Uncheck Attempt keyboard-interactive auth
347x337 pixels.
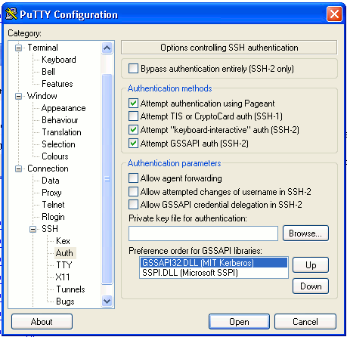pyautogui.click(x=133, y=130)
